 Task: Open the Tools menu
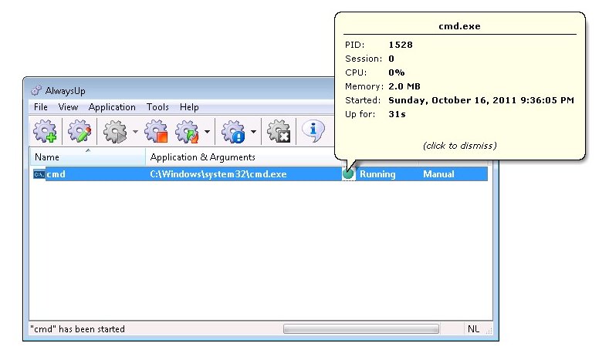pos(157,107)
